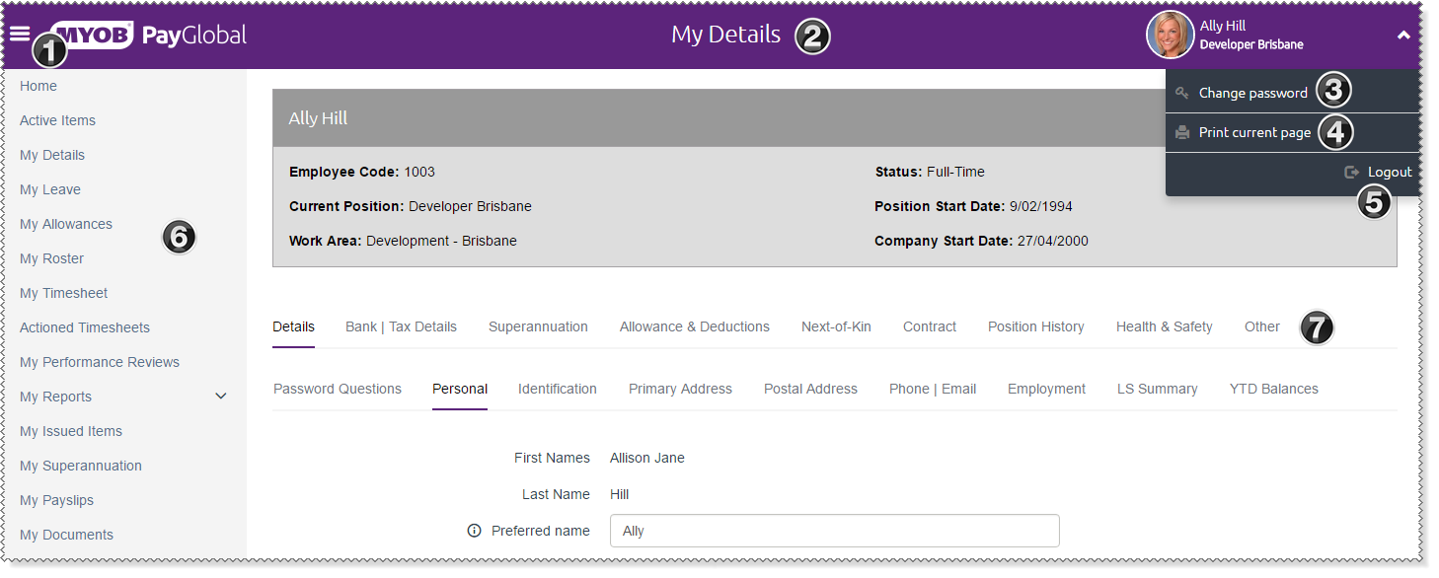
Task: Log out via the Logout link
Action: [x=1390, y=172]
